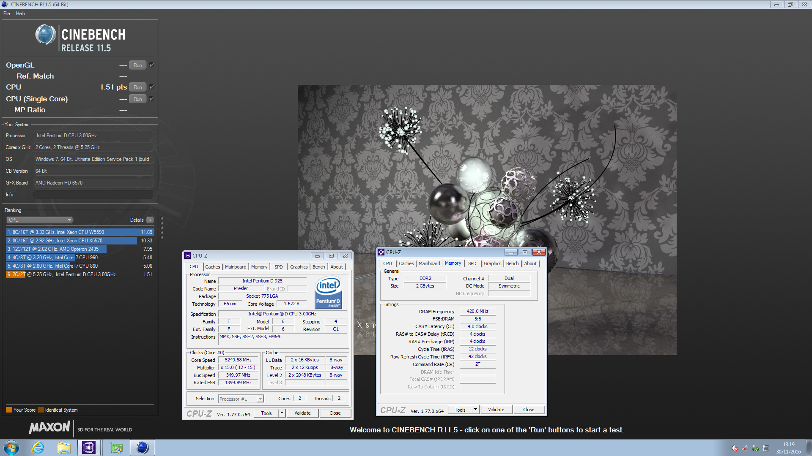The height and width of the screenshot is (456, 812).
Task: Click Close button in left CPU-Z window
Action: [x=335, y=413]
